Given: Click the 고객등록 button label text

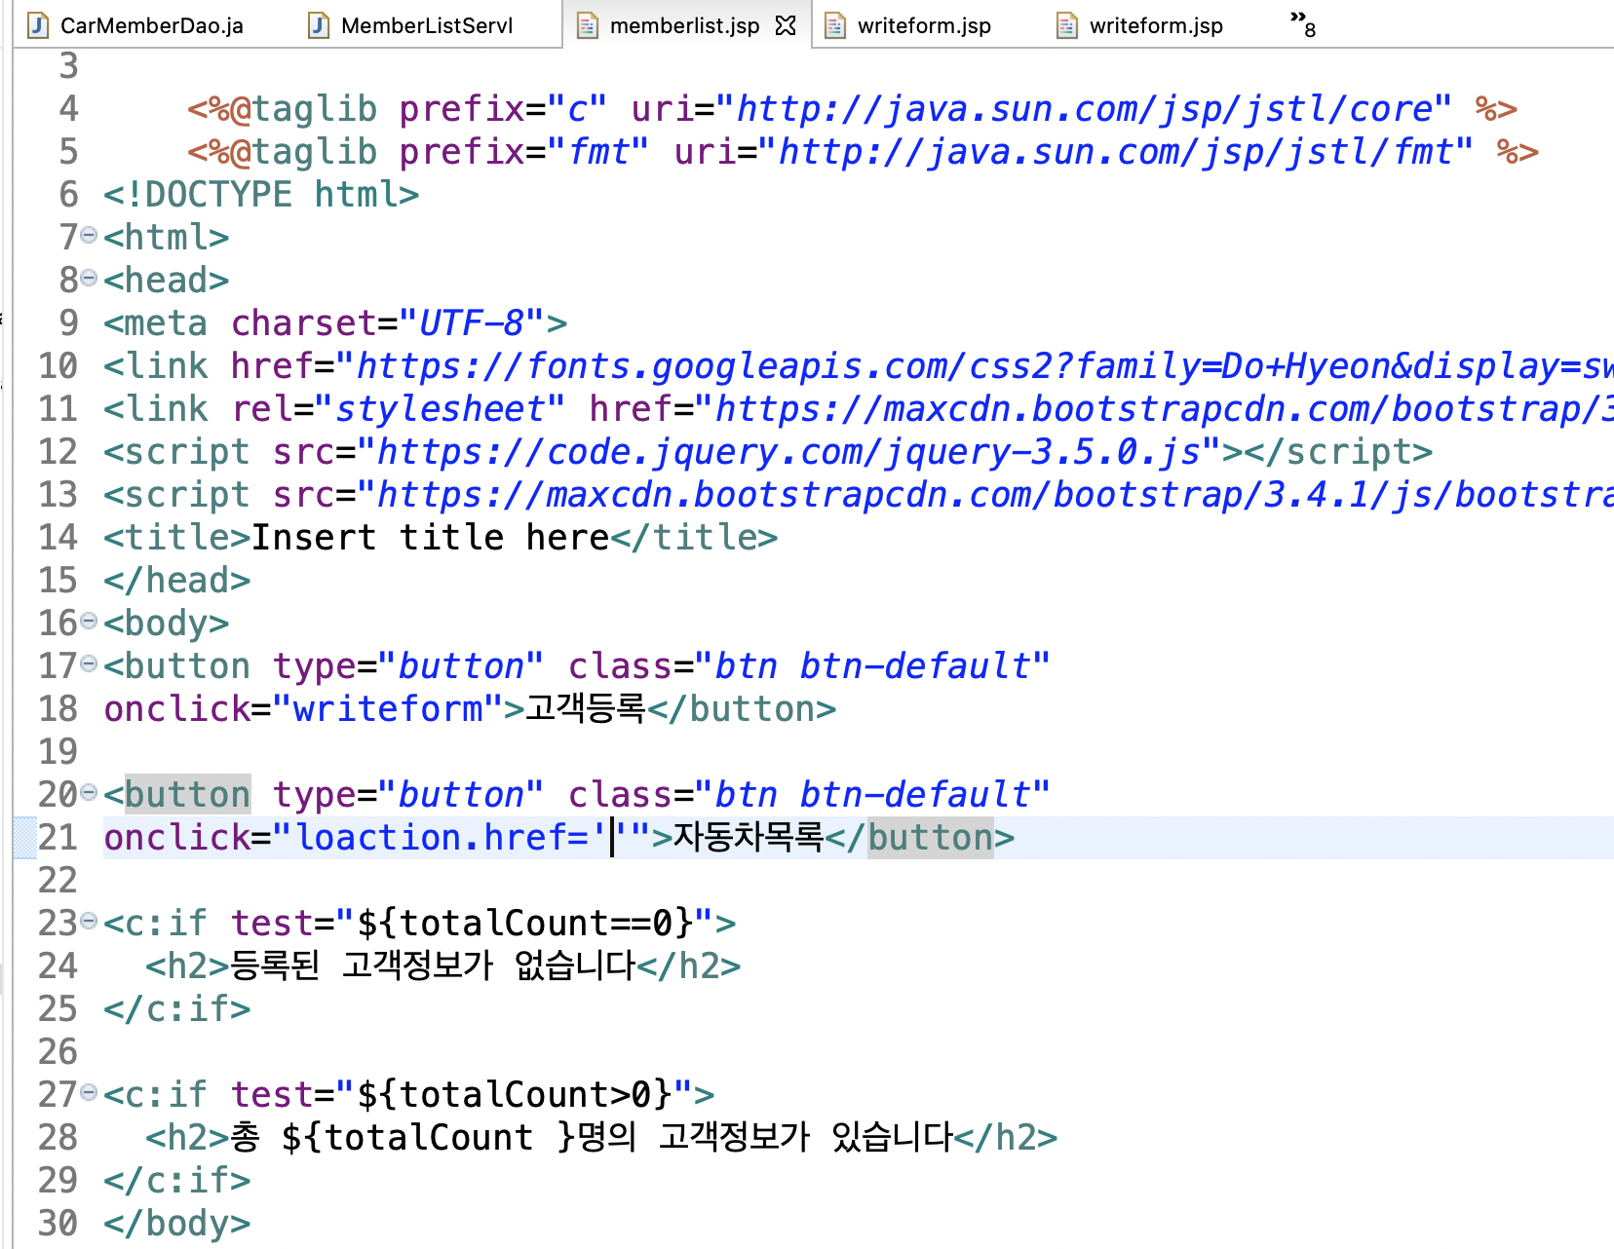Looking at the screenshot, I should [x=586, y=708].
